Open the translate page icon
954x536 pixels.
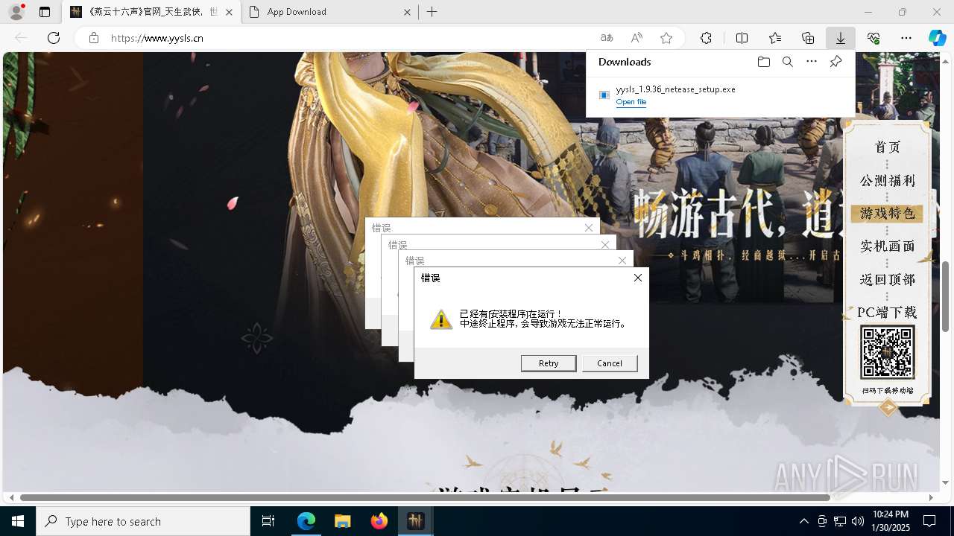coord(607,38)
